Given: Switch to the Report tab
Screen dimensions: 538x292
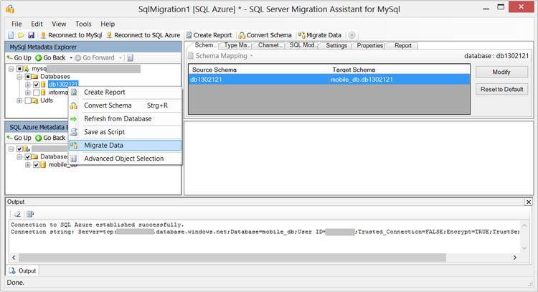Looking at the screenshot, I should point(403,45).
